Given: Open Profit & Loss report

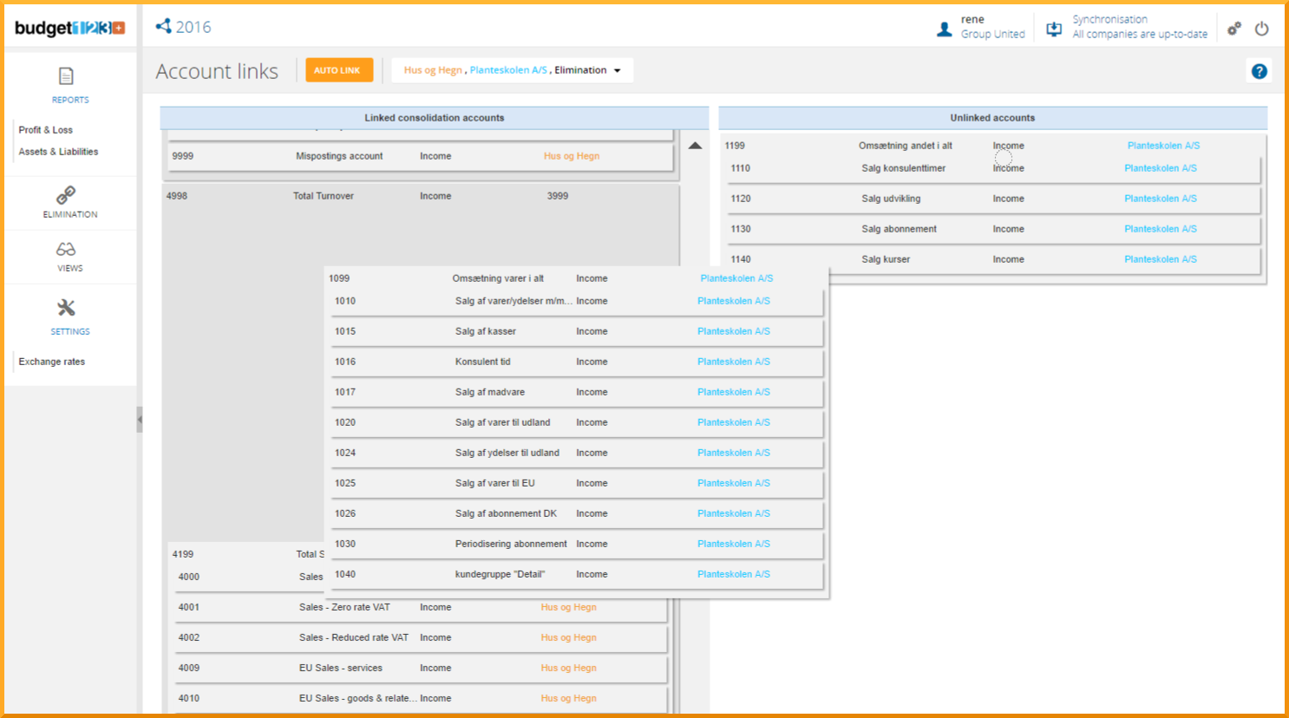Looking at the screenshot, I should click(46, 130).
